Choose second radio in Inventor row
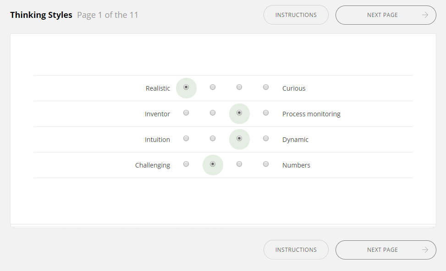 click(213, 113)
